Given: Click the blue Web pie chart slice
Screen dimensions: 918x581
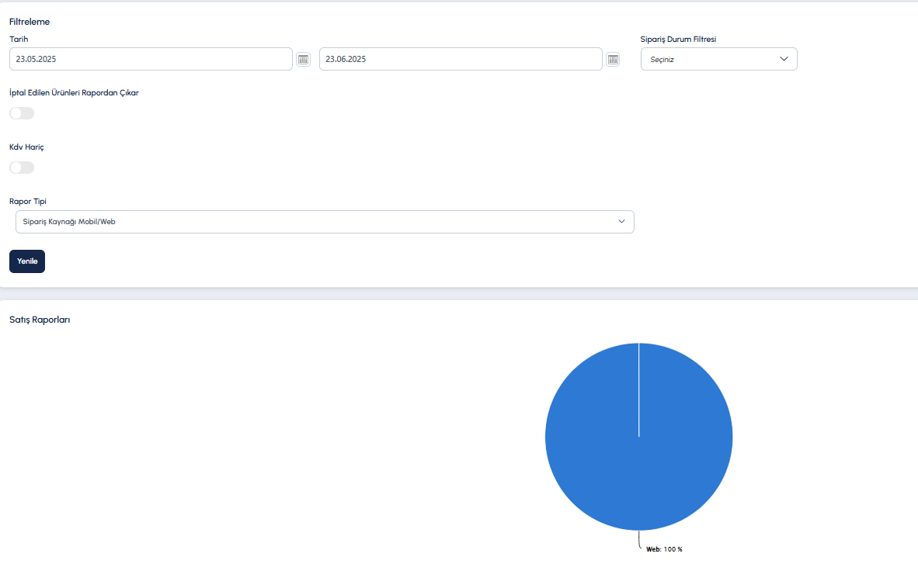Looking at the screenshot, I should (x=638, y=437).
